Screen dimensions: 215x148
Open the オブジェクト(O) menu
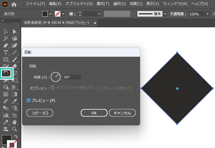coord(79,4)
